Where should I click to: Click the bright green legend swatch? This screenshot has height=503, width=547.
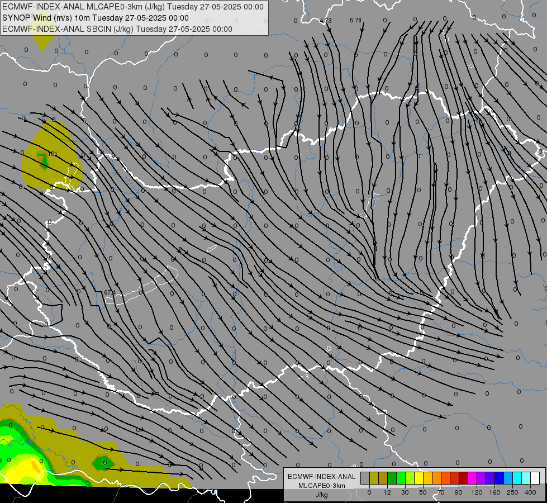tap(401, 478)
